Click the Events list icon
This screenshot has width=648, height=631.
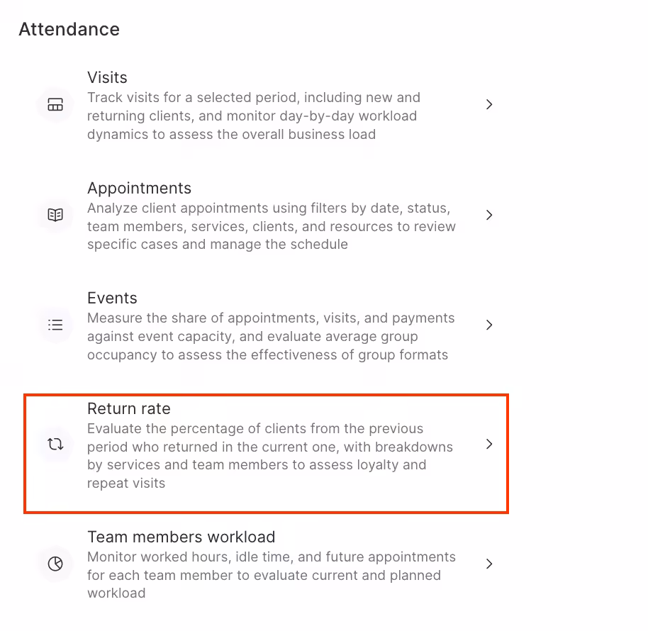(55, 325)
